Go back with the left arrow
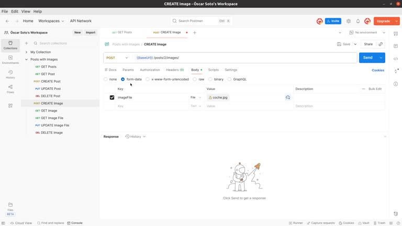402x226 pixels. [x=7, y=21]
